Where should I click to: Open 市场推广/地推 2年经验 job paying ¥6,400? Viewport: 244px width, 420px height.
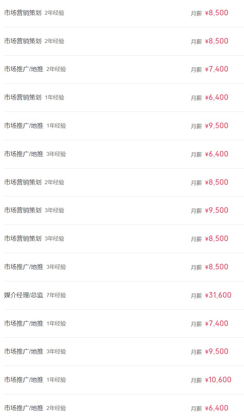coord(24,408)
